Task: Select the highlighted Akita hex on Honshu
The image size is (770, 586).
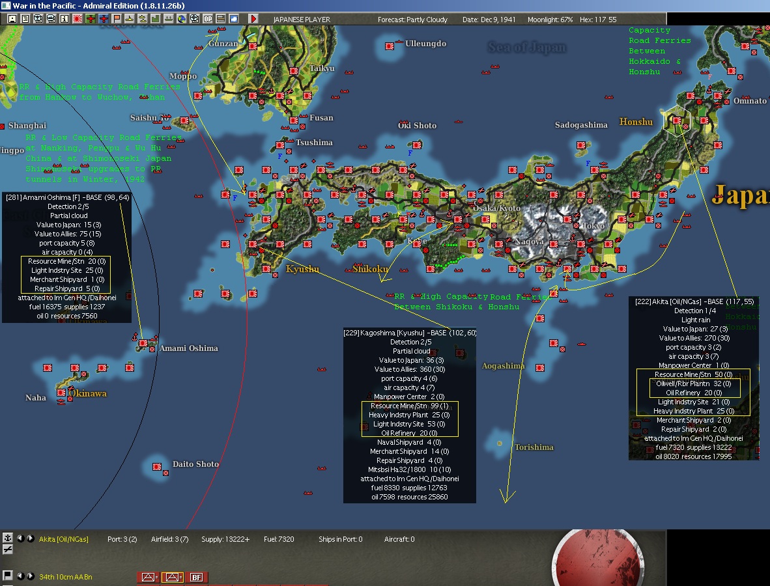Action: coord(677,120)
